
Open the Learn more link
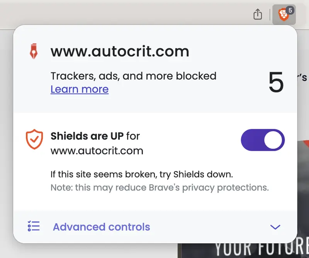[80, 89]
